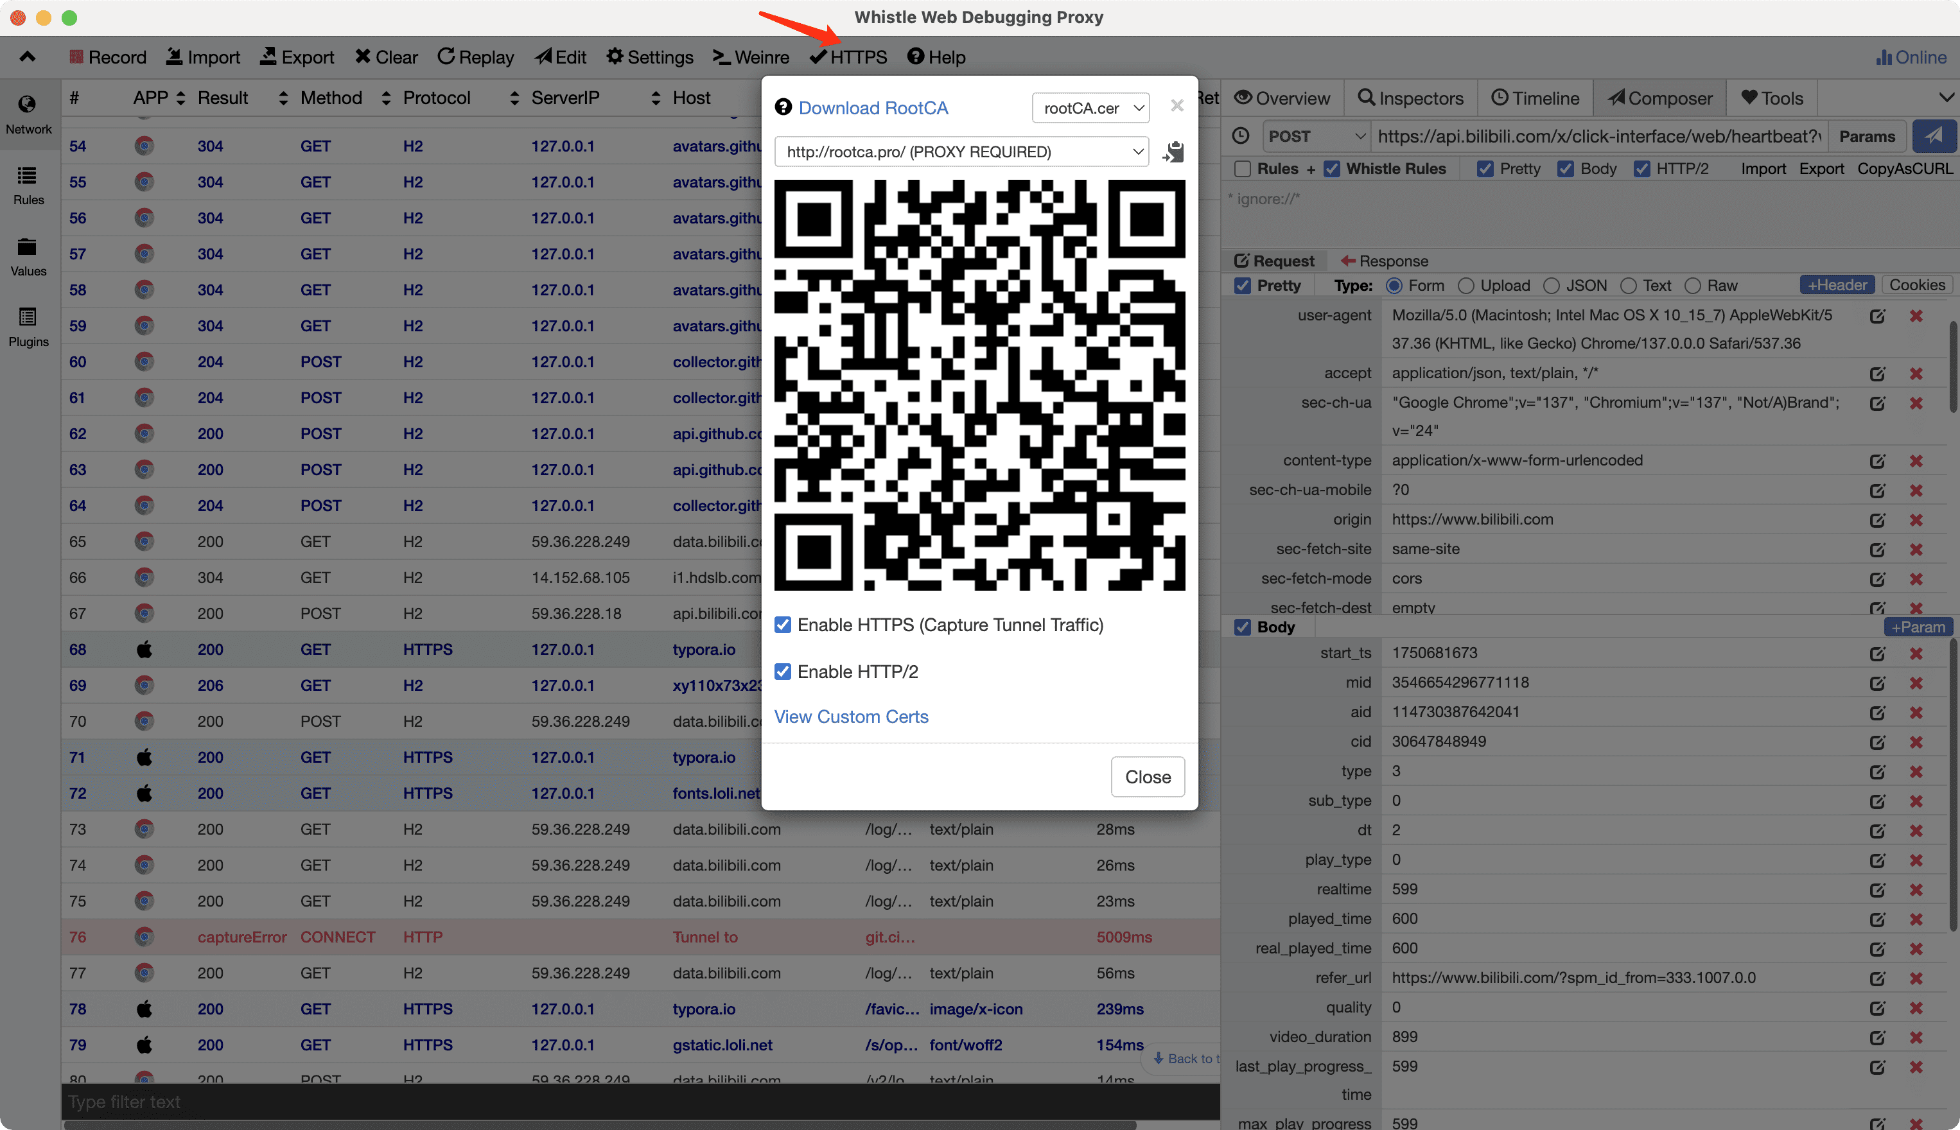Edit the user-agent header value
1960x1130 pixels.
[1877, 316]
